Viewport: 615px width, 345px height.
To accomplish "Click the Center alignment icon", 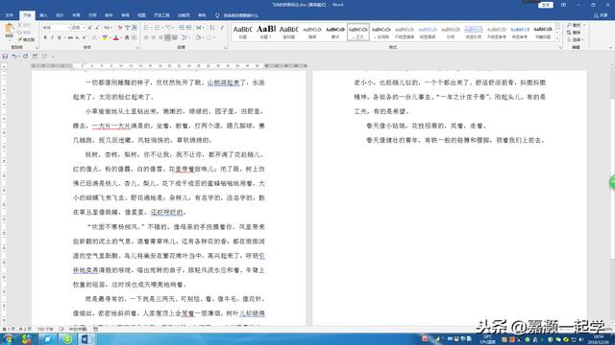I will (154, 37).
